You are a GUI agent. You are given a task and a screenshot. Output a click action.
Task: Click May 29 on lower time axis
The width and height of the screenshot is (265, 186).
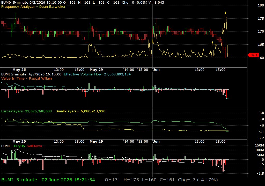[x=96, y=142]
